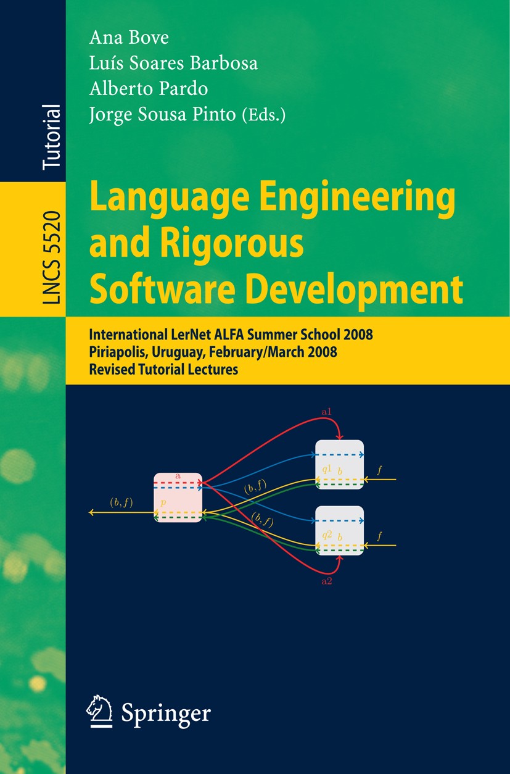Click Piriapolis, Uruguay, February/March 2008 line
The image size is (510, 774).
pyautogui.click(x=213, y=353)
